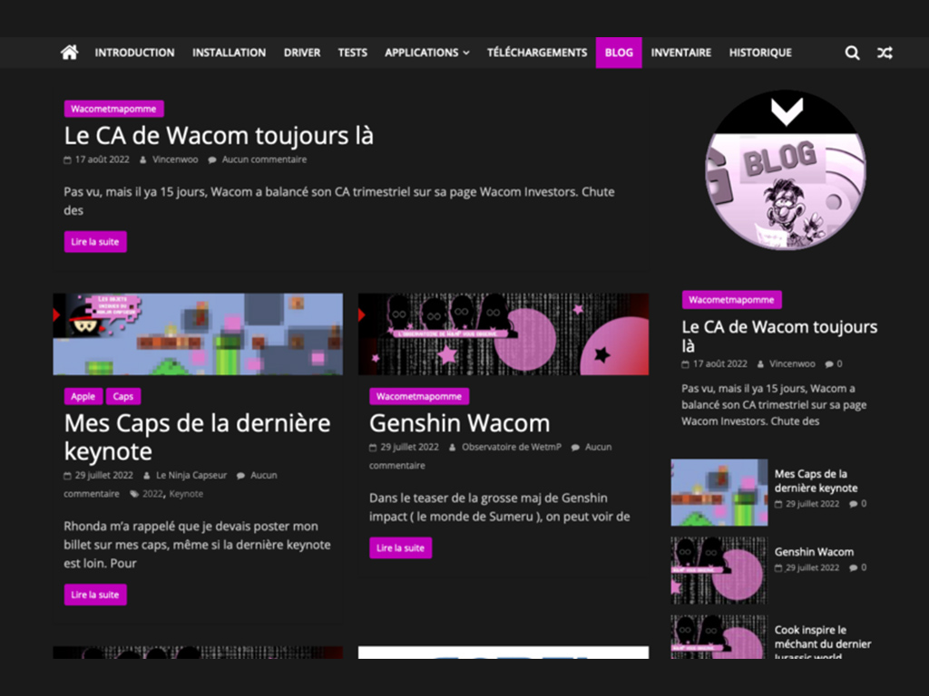Open sidebar link 'Cook inspire le méchant'

click(822, 643)
